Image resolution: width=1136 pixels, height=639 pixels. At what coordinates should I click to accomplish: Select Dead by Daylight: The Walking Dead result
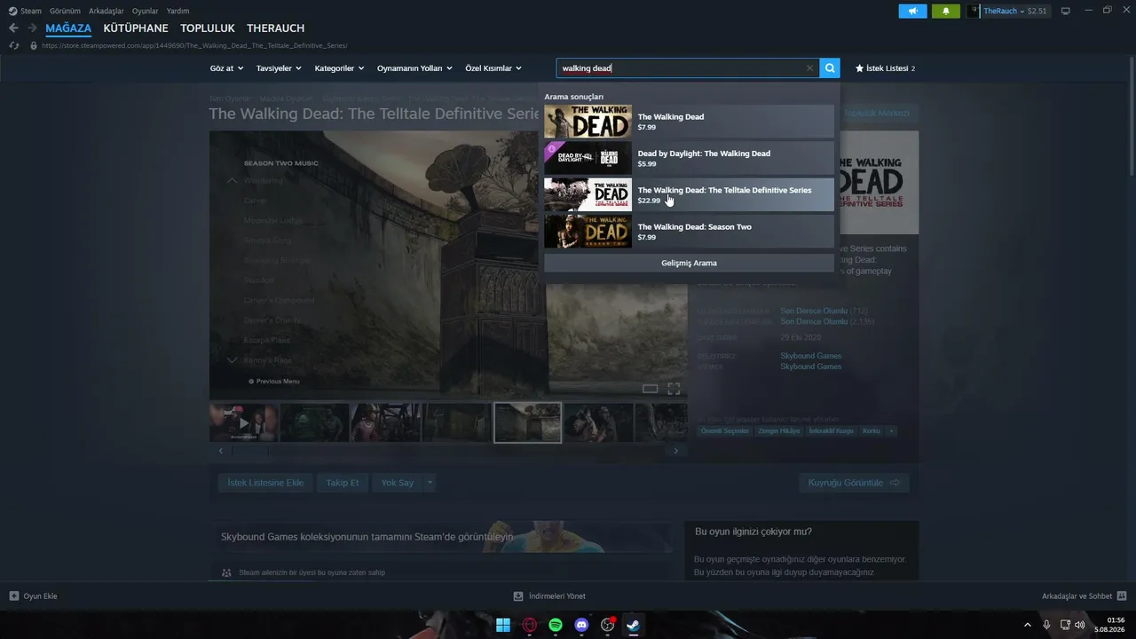689,158
